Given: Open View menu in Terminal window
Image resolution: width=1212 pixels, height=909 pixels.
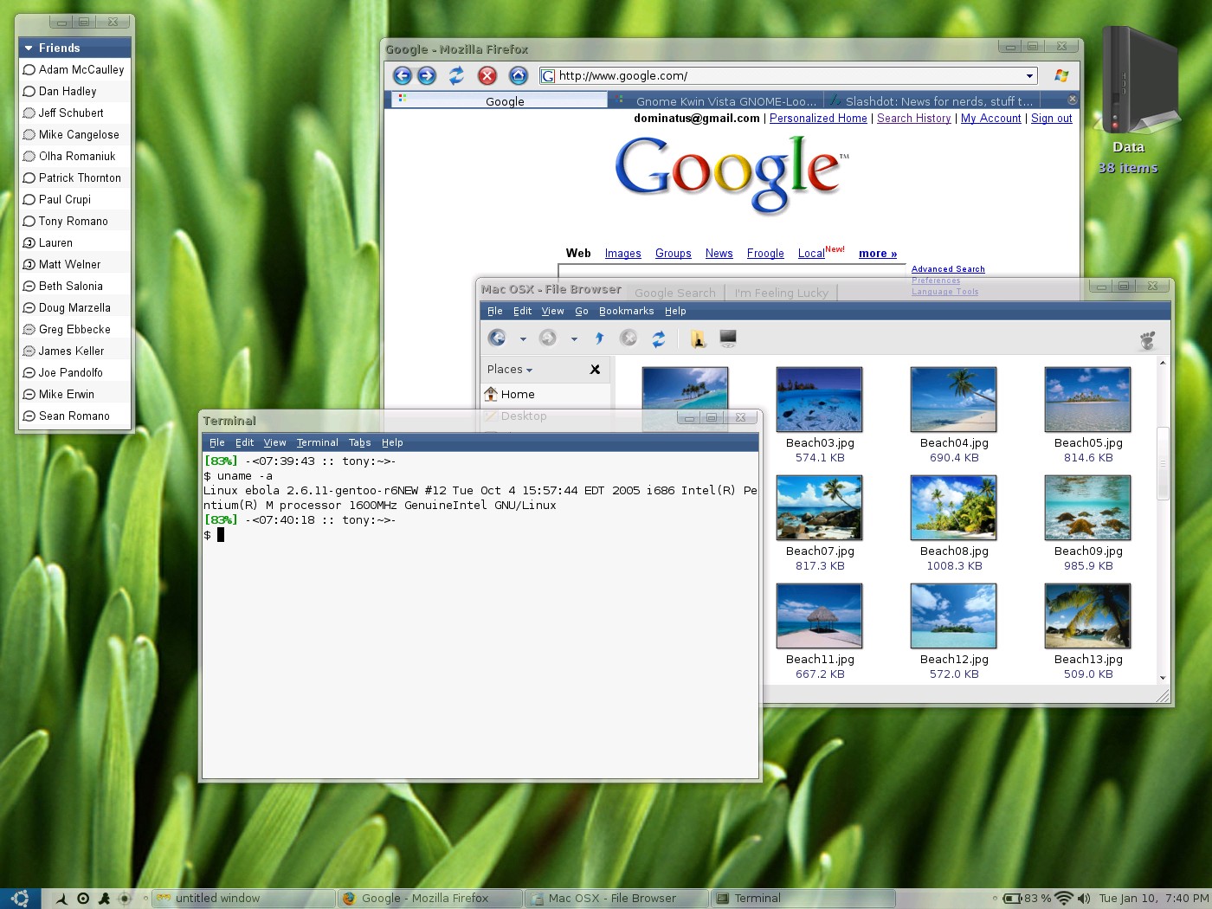Looking at the screenshot, I should (274, 442).
